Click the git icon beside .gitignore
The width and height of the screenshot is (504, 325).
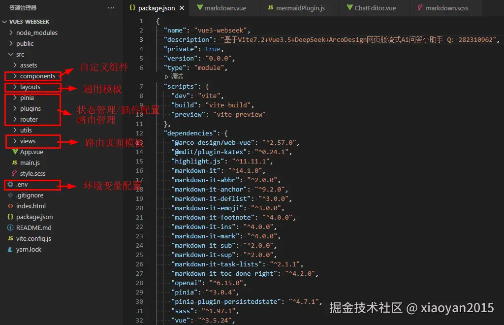pyautogui.click(x=10, y=195)
